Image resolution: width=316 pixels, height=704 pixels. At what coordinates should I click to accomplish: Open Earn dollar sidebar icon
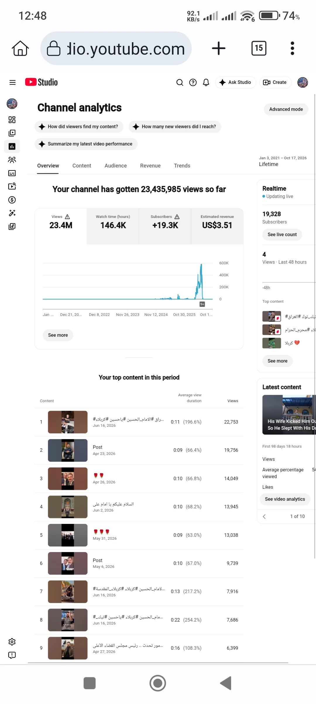[x=12, y=200]
